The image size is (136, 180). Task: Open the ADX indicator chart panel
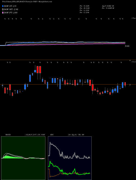(70, 158)
